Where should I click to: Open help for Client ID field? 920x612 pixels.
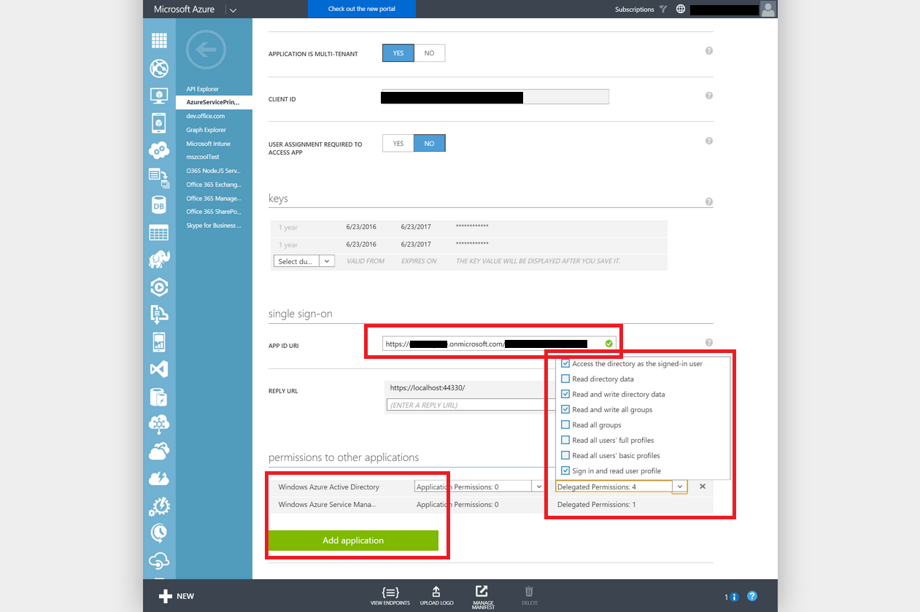pyautogui.click(x=709, y=96)
